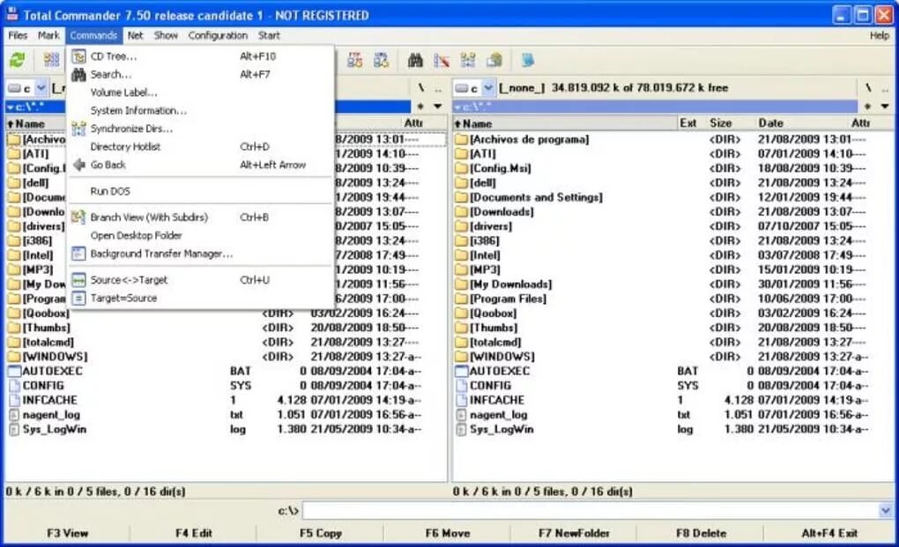Sort right panel by Date column
The width and height of the screenshot is (899, 547).
pyautogui.click(x=770, y=123)
